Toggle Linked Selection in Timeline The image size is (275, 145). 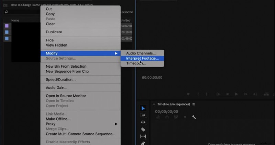point(176,117)
